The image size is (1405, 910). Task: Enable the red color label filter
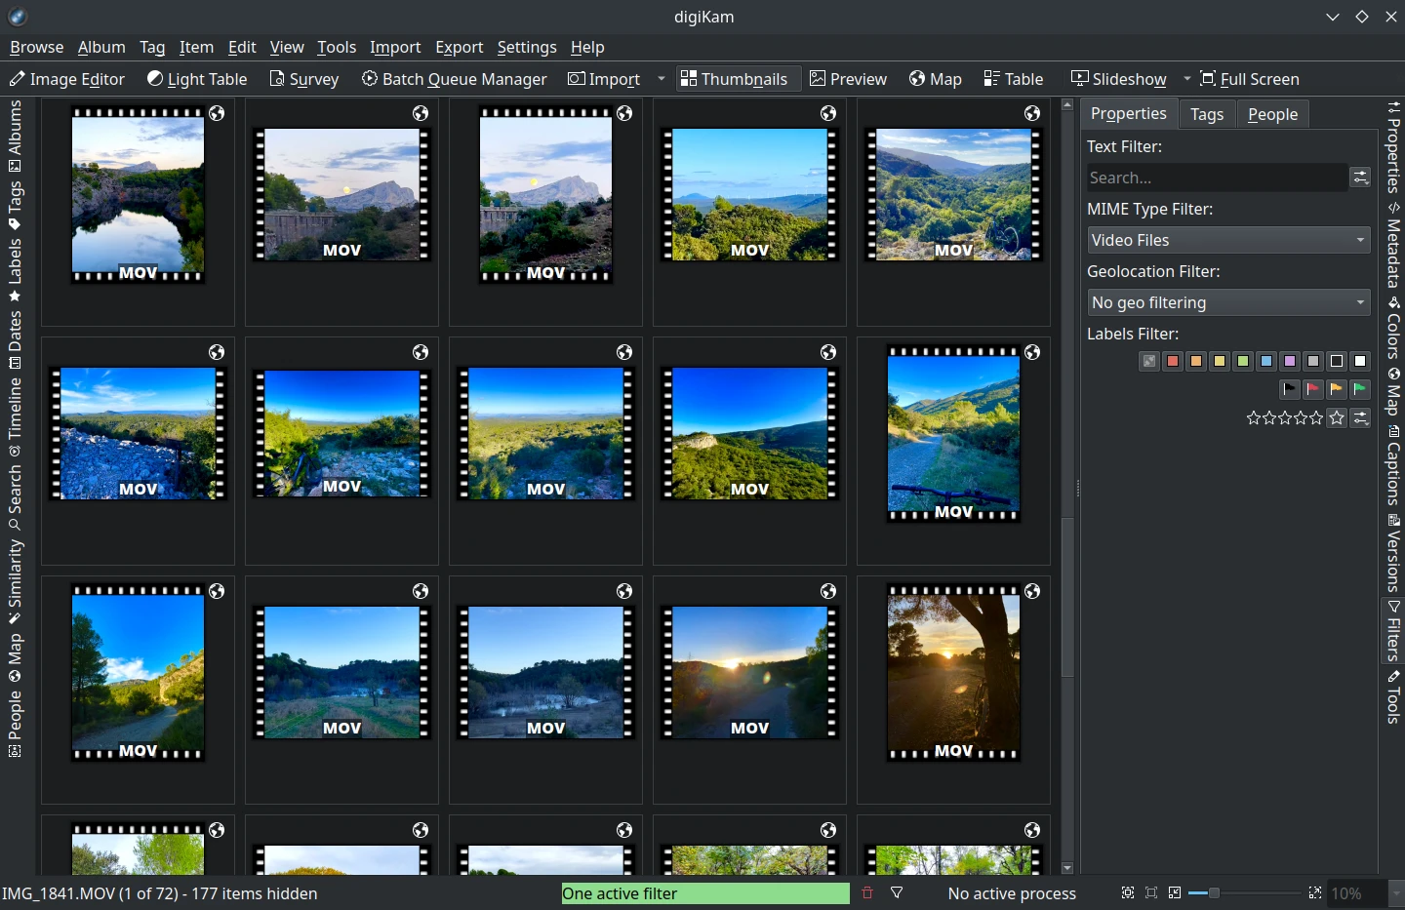pos(1173,361)
